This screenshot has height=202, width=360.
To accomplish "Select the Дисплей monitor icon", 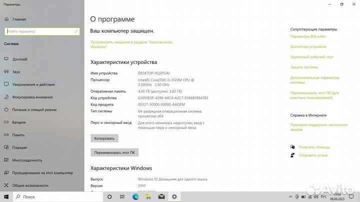I will click(x=6, y=59).
